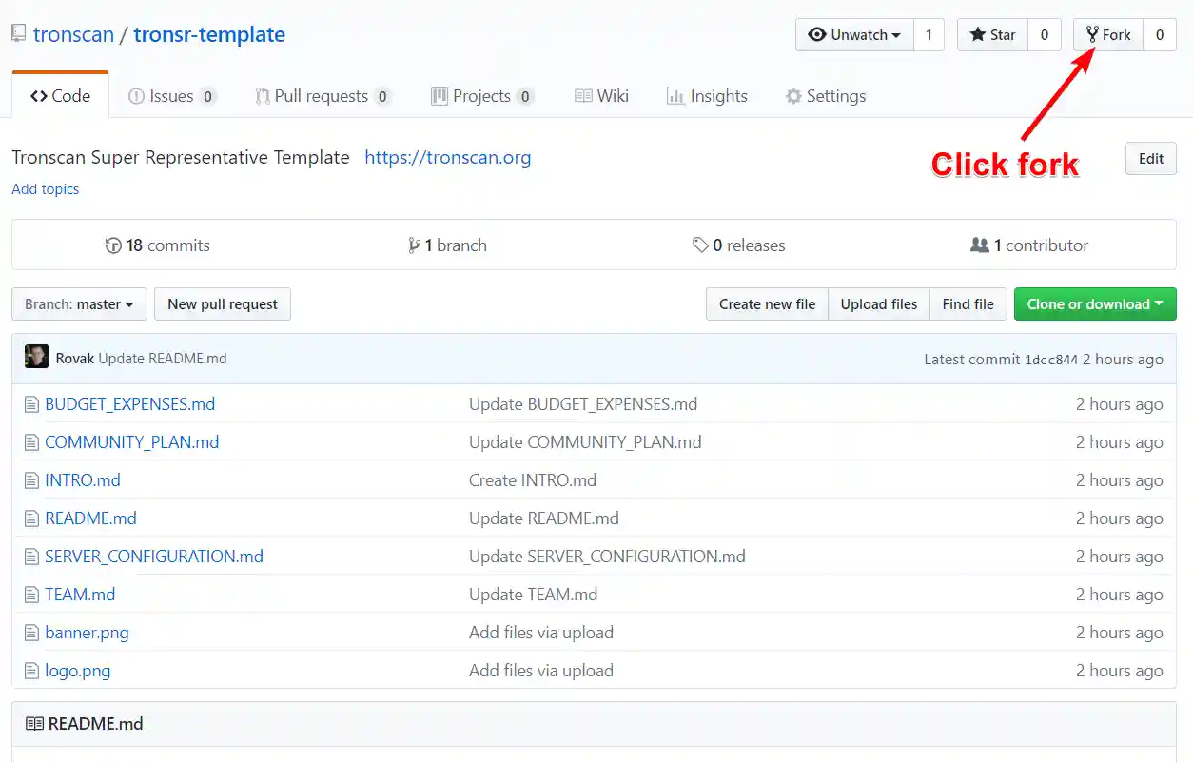Open the Projects tab
This screenshot has height=763, width=1193.
pyautogui.click(x=480, y=96)
